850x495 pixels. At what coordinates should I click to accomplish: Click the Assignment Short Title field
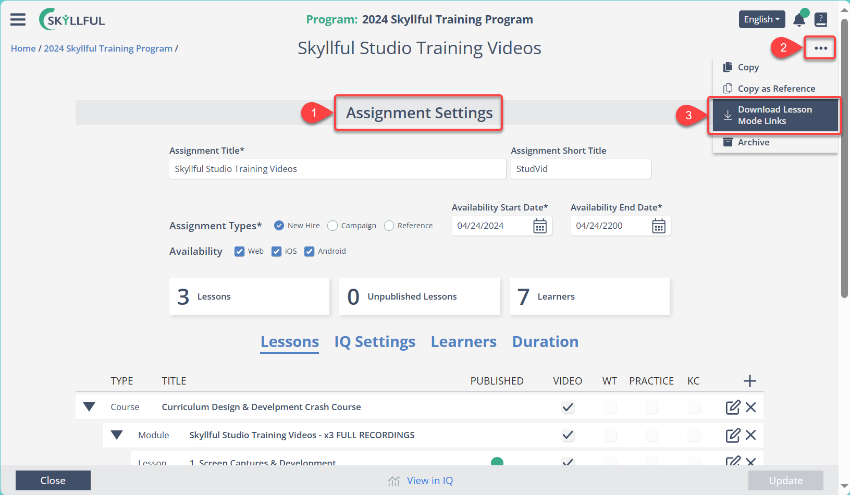[x=581, y=169]
